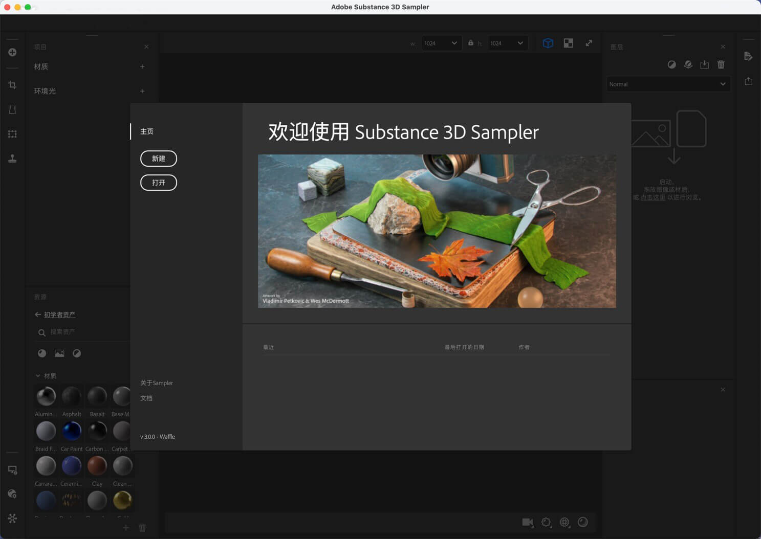761x539 pixels.
Task: Select the Braid material thumbnail
Action: 46,431
